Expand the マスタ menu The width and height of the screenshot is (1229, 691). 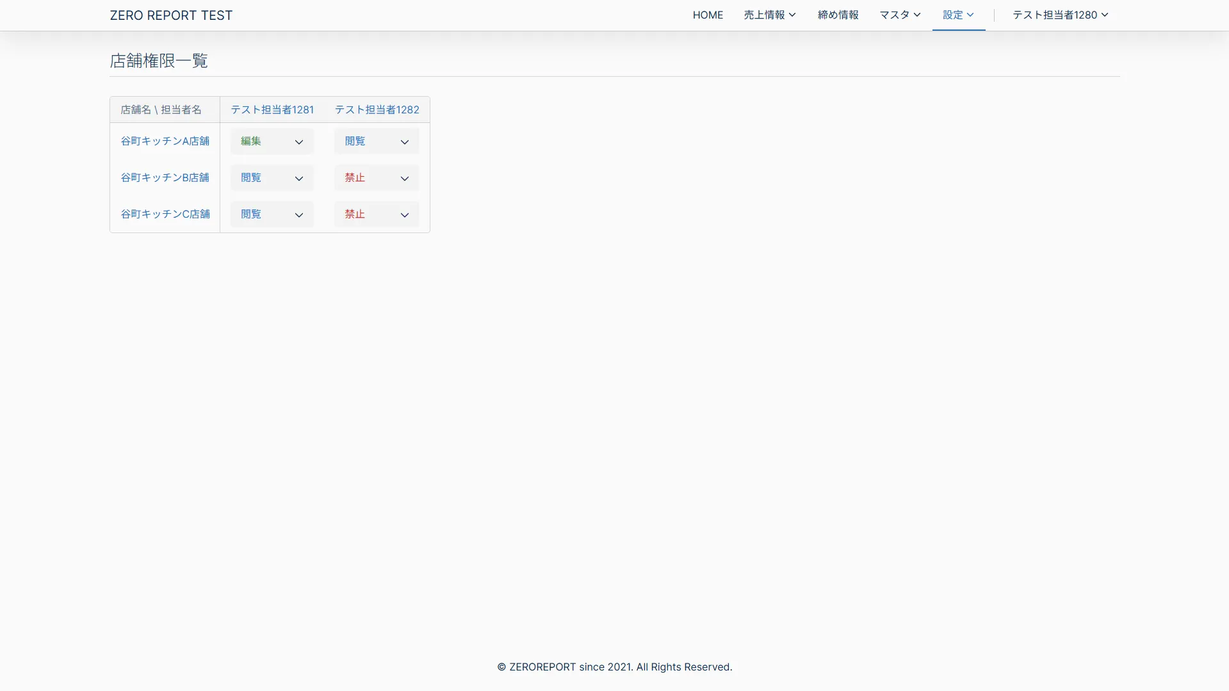pyautogui.click(x=899, y=15)
